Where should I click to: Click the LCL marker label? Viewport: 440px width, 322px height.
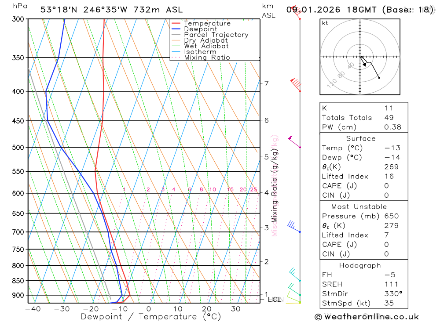tap(275, 300)
